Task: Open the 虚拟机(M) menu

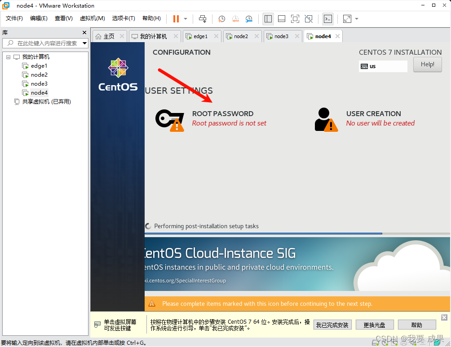Action: click(x=92, y=18)
